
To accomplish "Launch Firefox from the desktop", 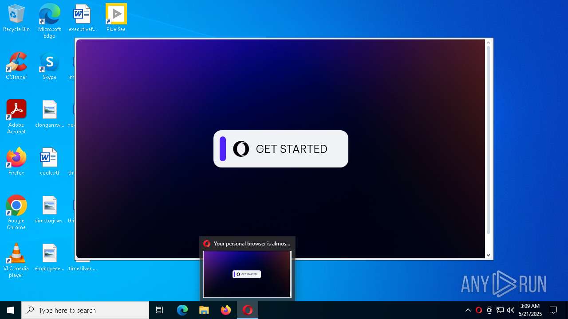I will click(x=16, y=162).
